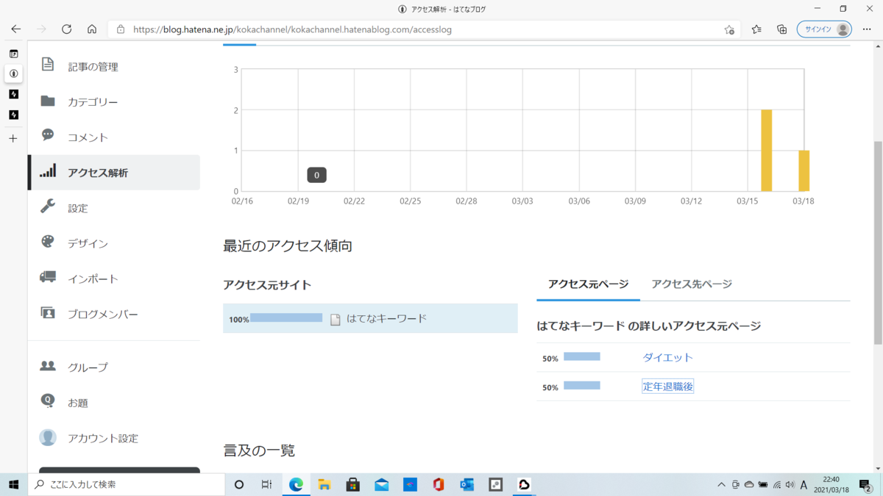Click the カテゴリー folder icon
883x496 pixels.
pos(48,101)
